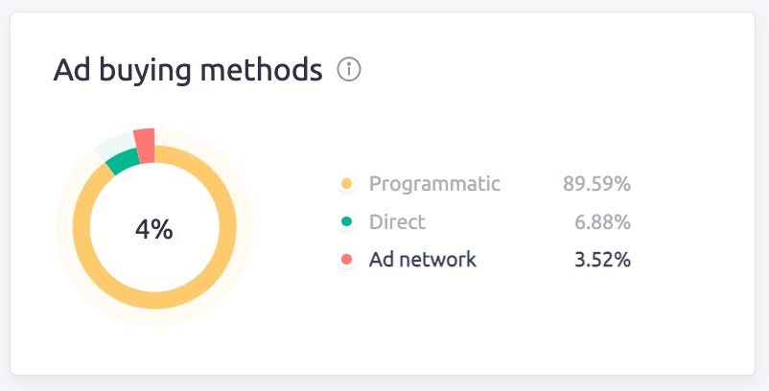
Task: Click the 89.59% Programmatic value
Action: click(x=596, y=184)
